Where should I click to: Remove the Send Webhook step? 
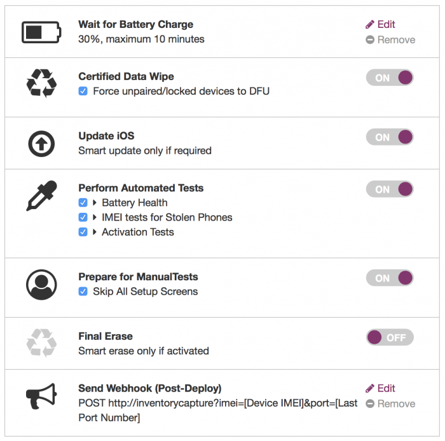tap(390, 404)
